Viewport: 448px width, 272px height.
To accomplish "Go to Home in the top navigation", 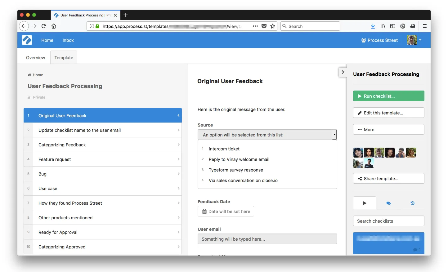I will point(47,40).
